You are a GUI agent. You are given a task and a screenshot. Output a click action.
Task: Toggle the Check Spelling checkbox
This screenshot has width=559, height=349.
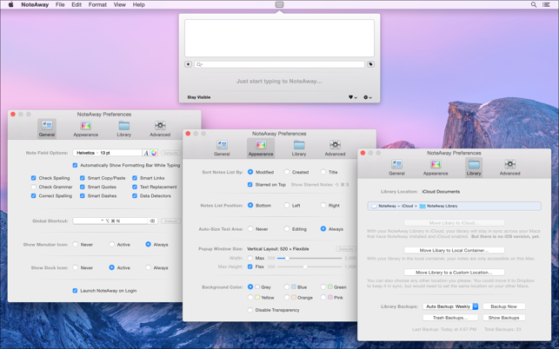[34, 178]
